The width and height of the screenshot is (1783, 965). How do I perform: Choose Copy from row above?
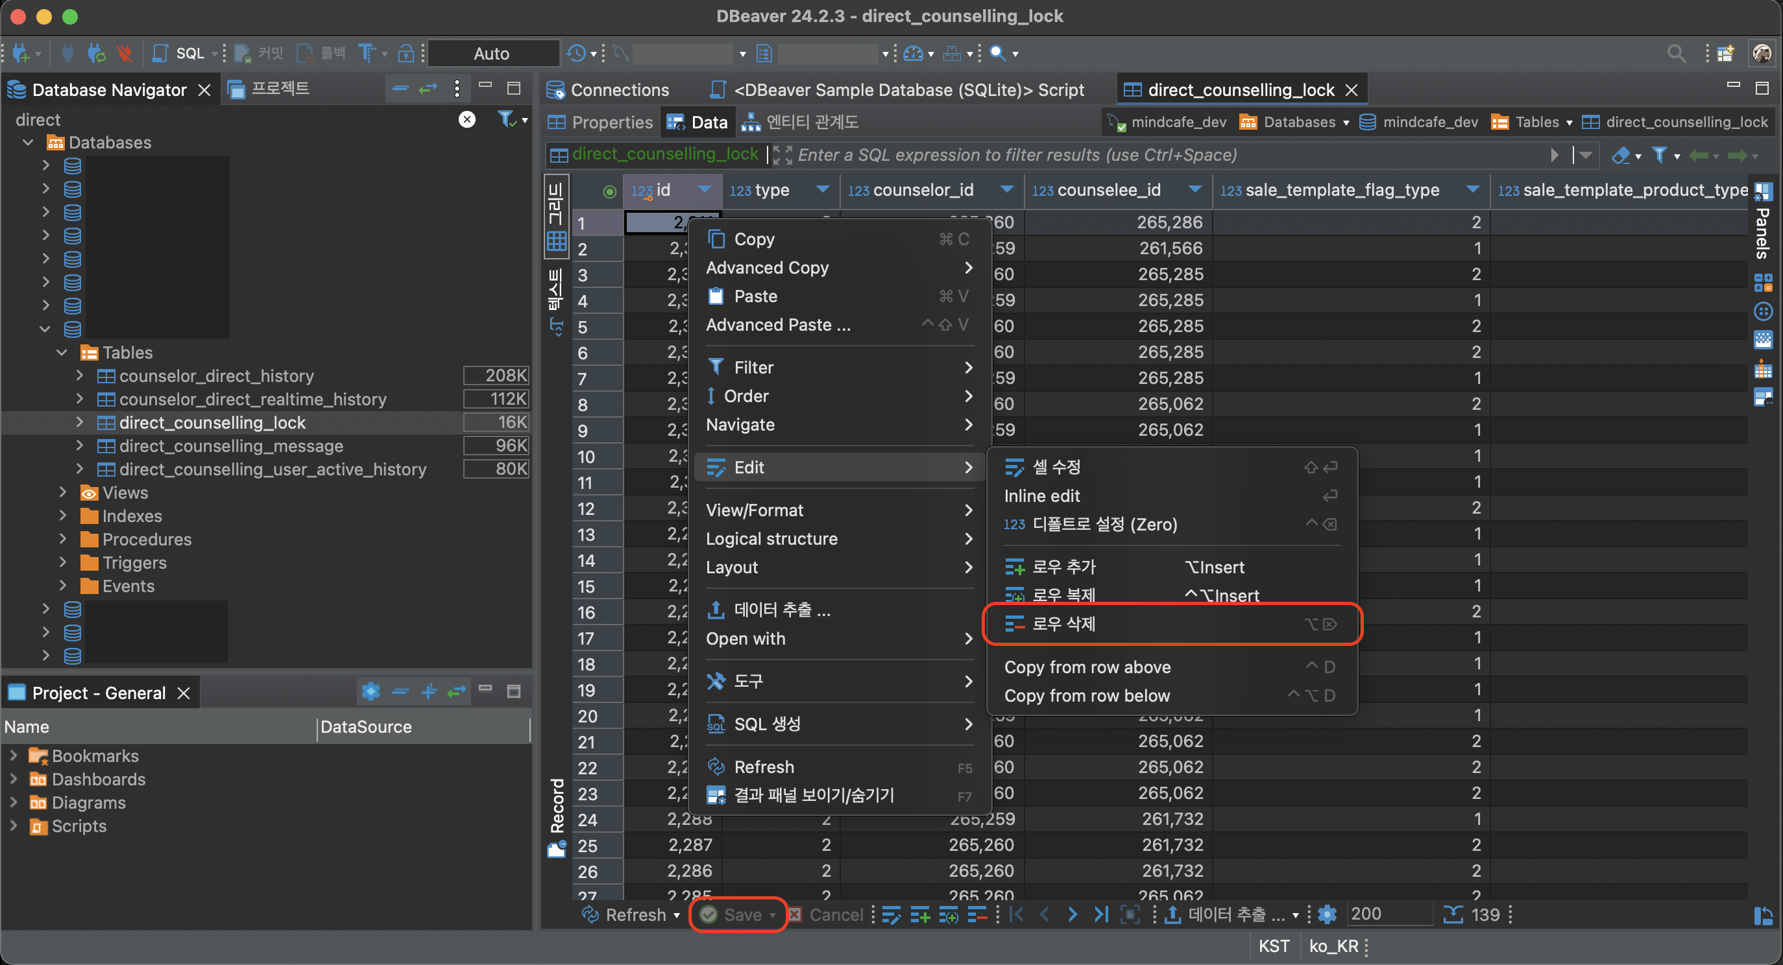(x=1172, y=667)
